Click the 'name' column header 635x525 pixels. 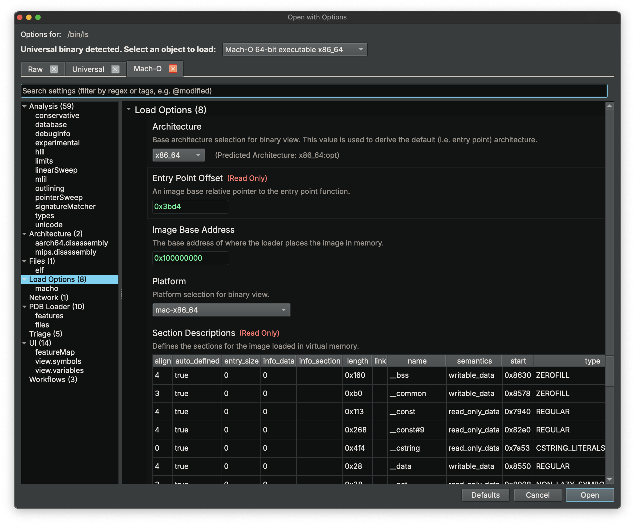(x=417, y=361)
